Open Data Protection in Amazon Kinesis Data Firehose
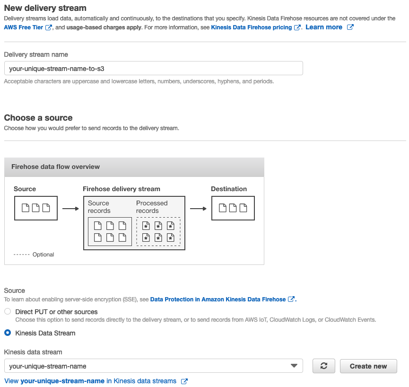 click(x=218, y=299)
